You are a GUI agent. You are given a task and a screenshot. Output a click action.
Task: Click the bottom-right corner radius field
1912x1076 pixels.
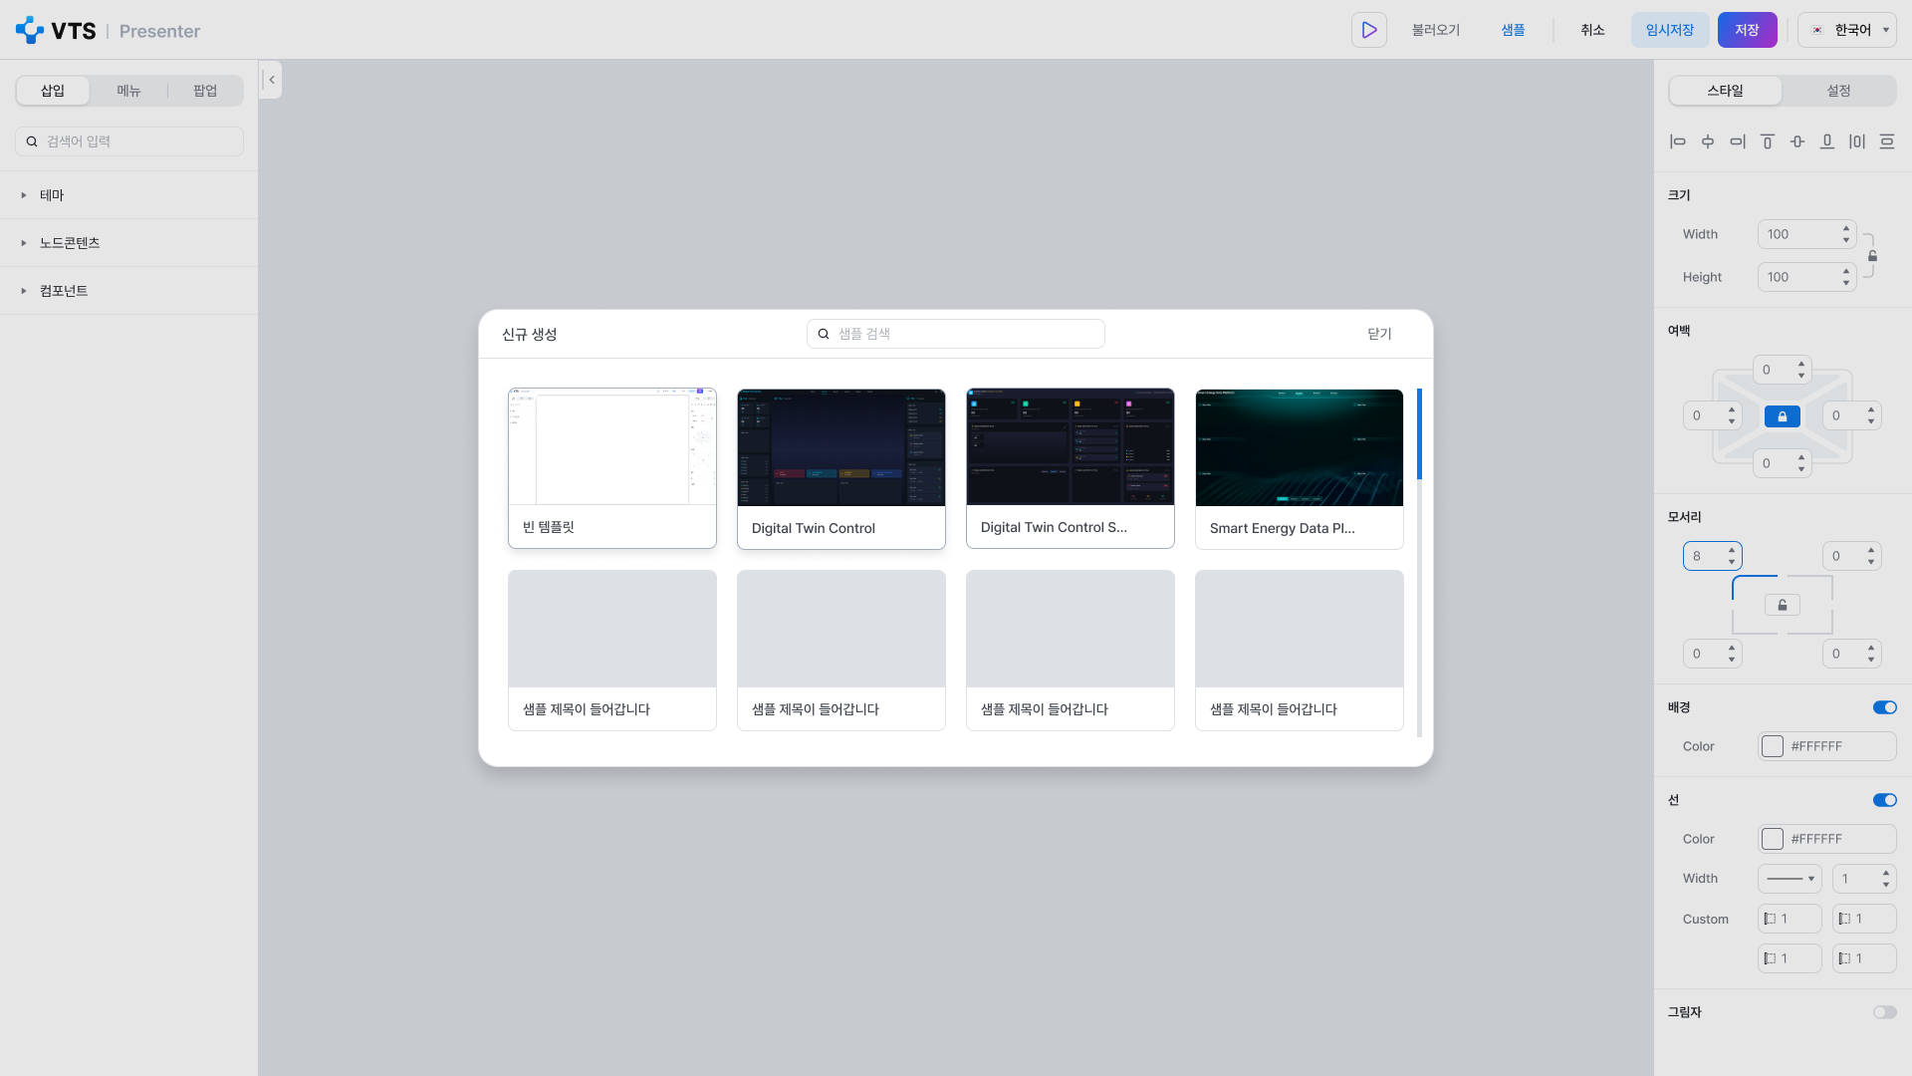1852,654
